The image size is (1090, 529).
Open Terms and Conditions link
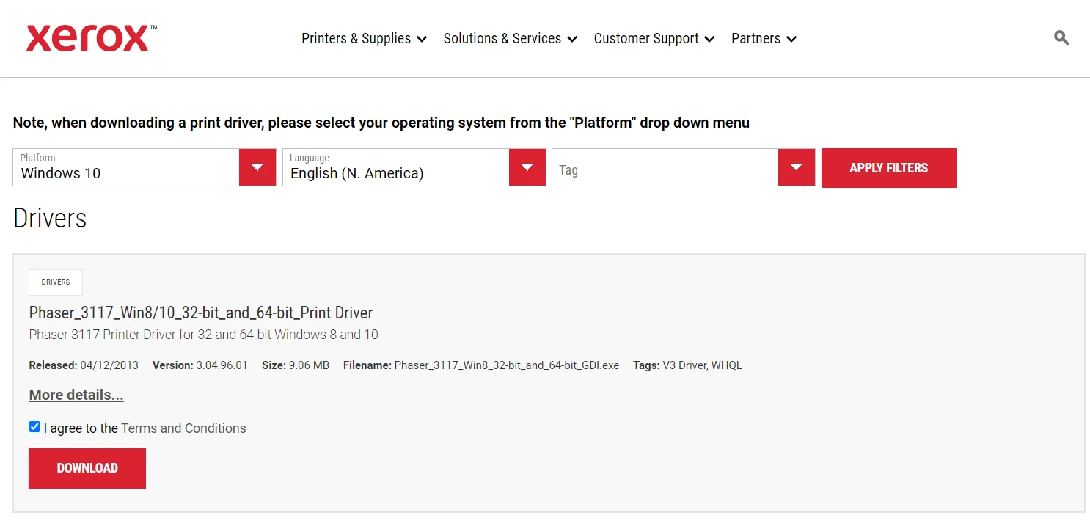coord(183,428)
